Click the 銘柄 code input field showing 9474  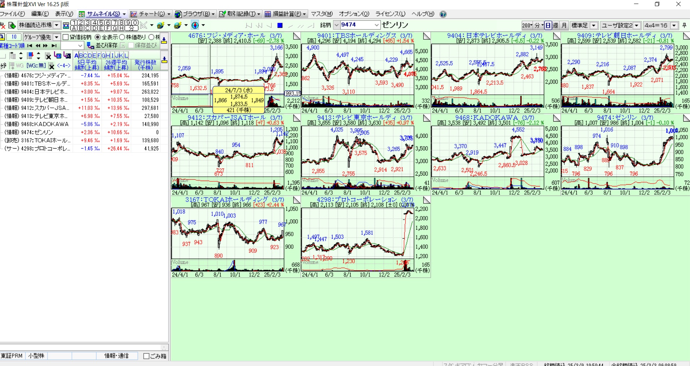pyautogui.click(x=357, y=25)
